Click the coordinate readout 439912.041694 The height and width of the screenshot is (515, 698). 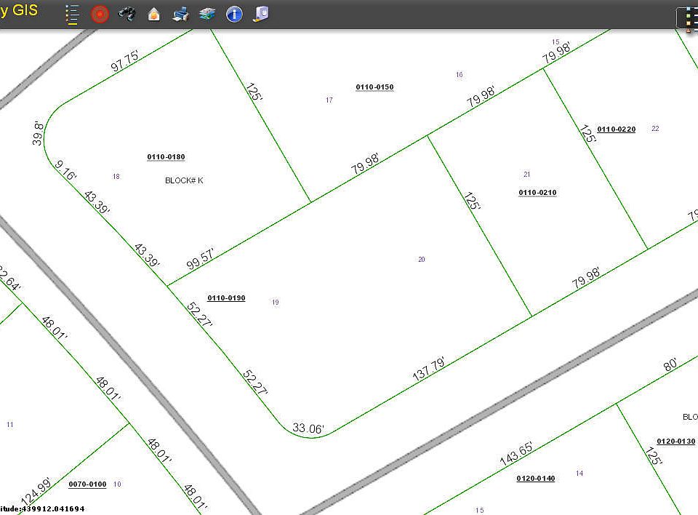53,508
